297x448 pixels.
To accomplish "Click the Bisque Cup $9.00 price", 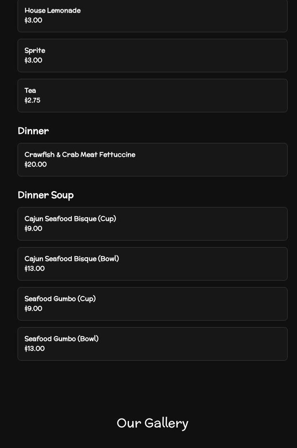I will point(33,228).
